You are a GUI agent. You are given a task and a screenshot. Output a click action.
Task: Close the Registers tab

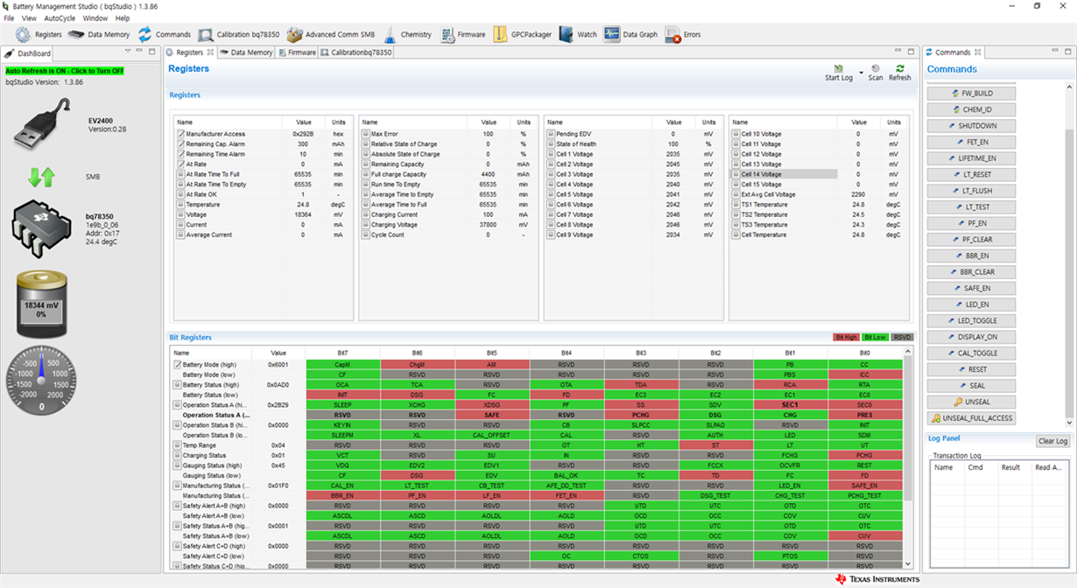pos(210,52)
